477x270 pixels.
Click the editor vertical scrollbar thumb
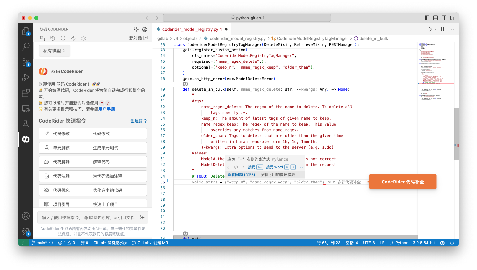pos(457,134)
